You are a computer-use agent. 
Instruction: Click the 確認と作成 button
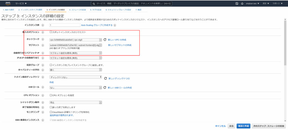[x=243, y=126]
